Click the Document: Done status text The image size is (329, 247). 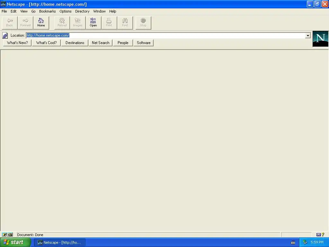30,235
